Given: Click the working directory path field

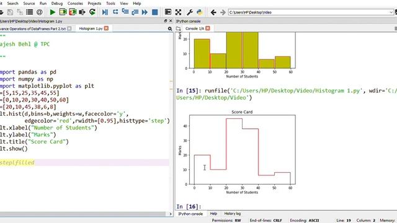Looking at the screenshot, I should (308, 12).
